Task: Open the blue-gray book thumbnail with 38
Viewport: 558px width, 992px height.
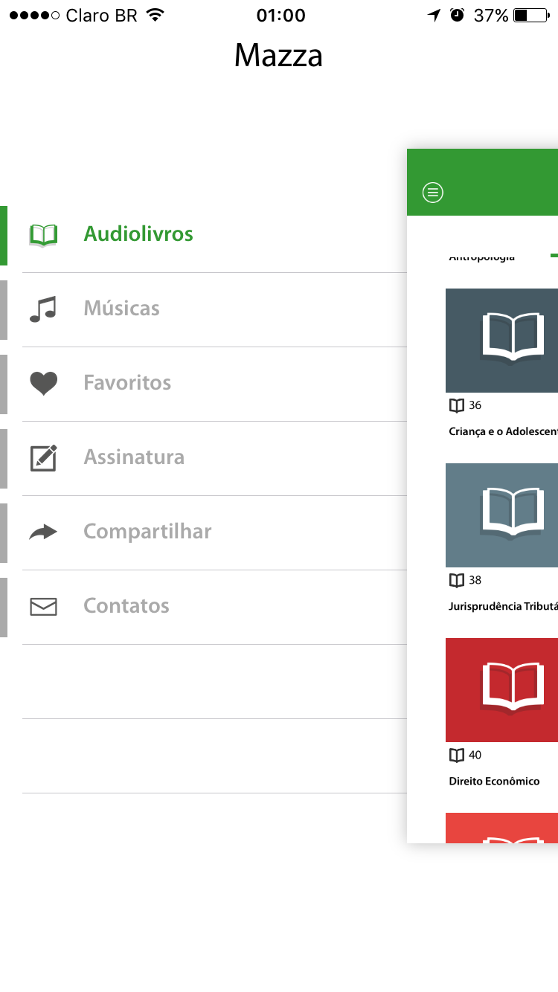Action: pyautogui.click(x=502, y=515)
